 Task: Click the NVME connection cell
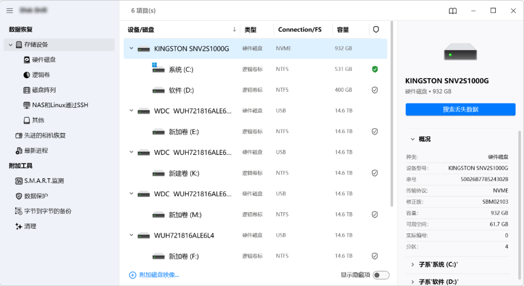click(x=284, y=48)
